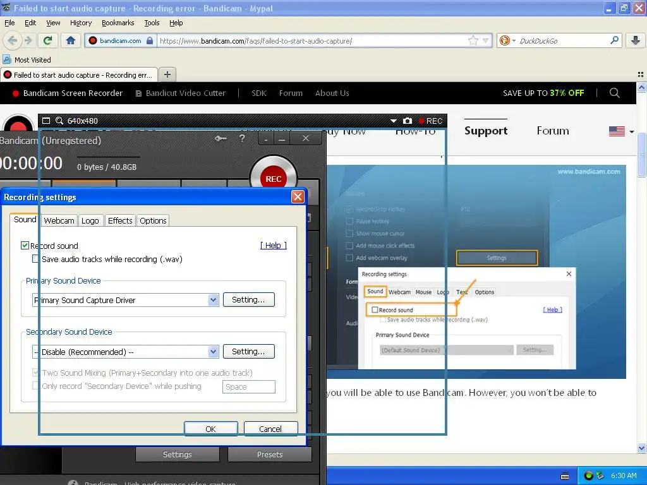Open the search engine selector arrow

click(x=514, y=41)
